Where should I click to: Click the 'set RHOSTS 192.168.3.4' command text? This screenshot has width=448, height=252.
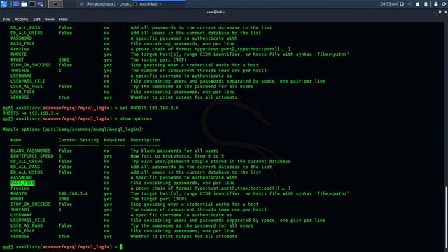point(149,108)
